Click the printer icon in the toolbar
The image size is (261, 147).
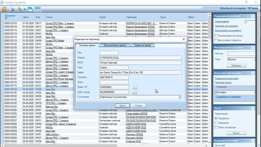[x=12, y=9]
